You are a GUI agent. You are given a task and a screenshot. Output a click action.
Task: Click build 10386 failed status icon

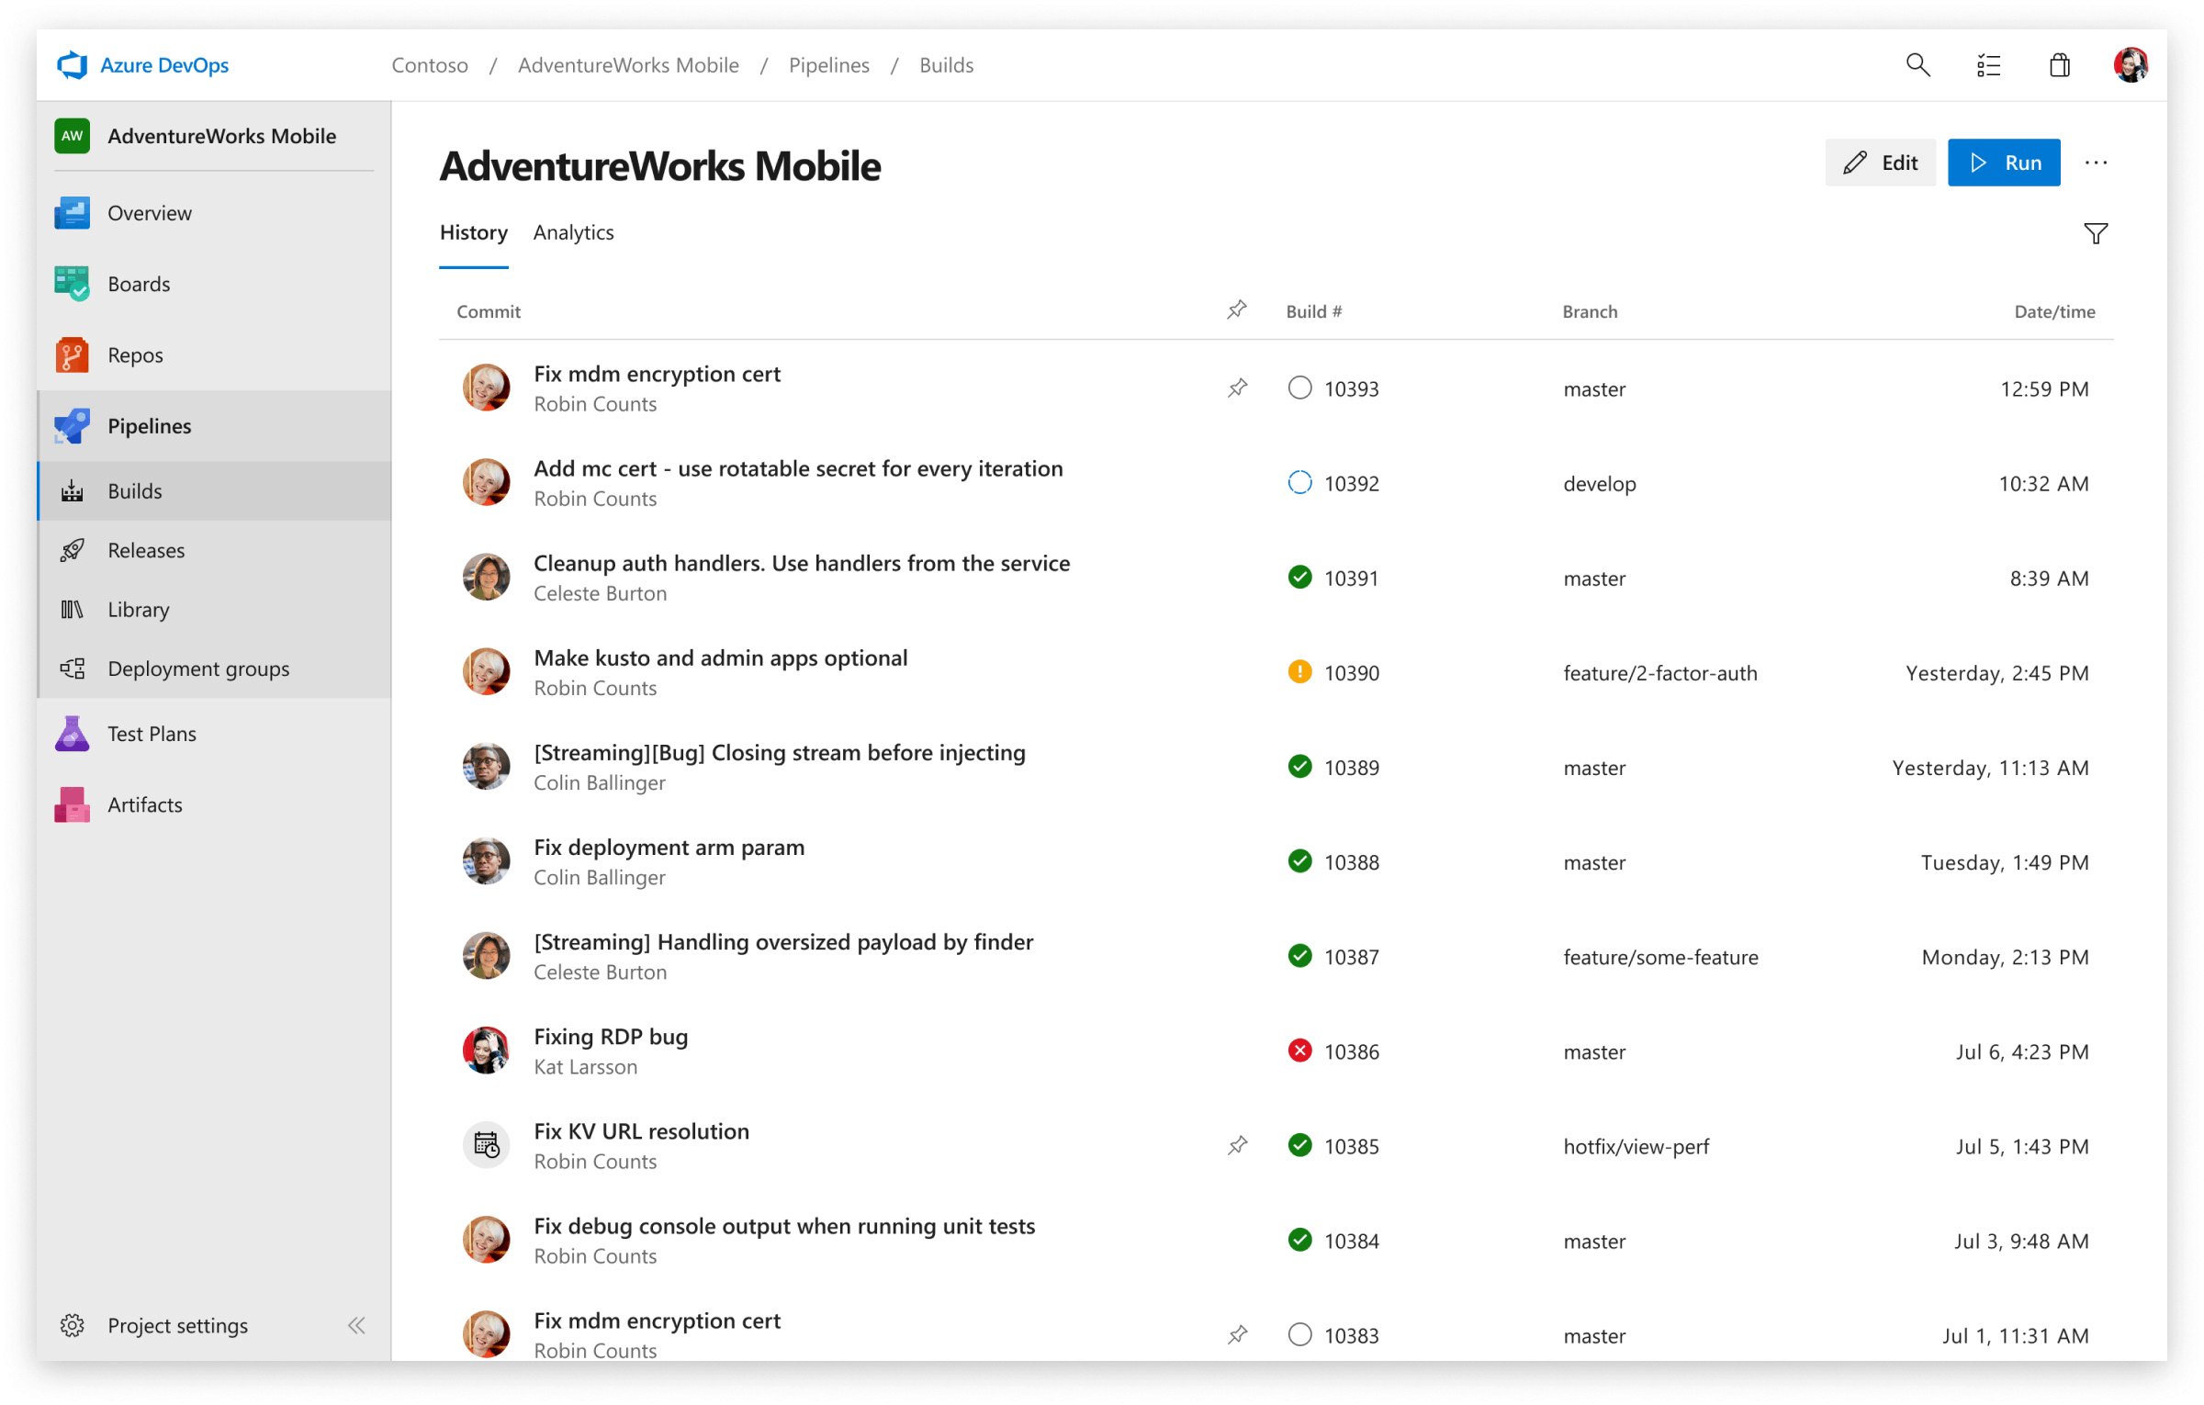[1297, 1051]
